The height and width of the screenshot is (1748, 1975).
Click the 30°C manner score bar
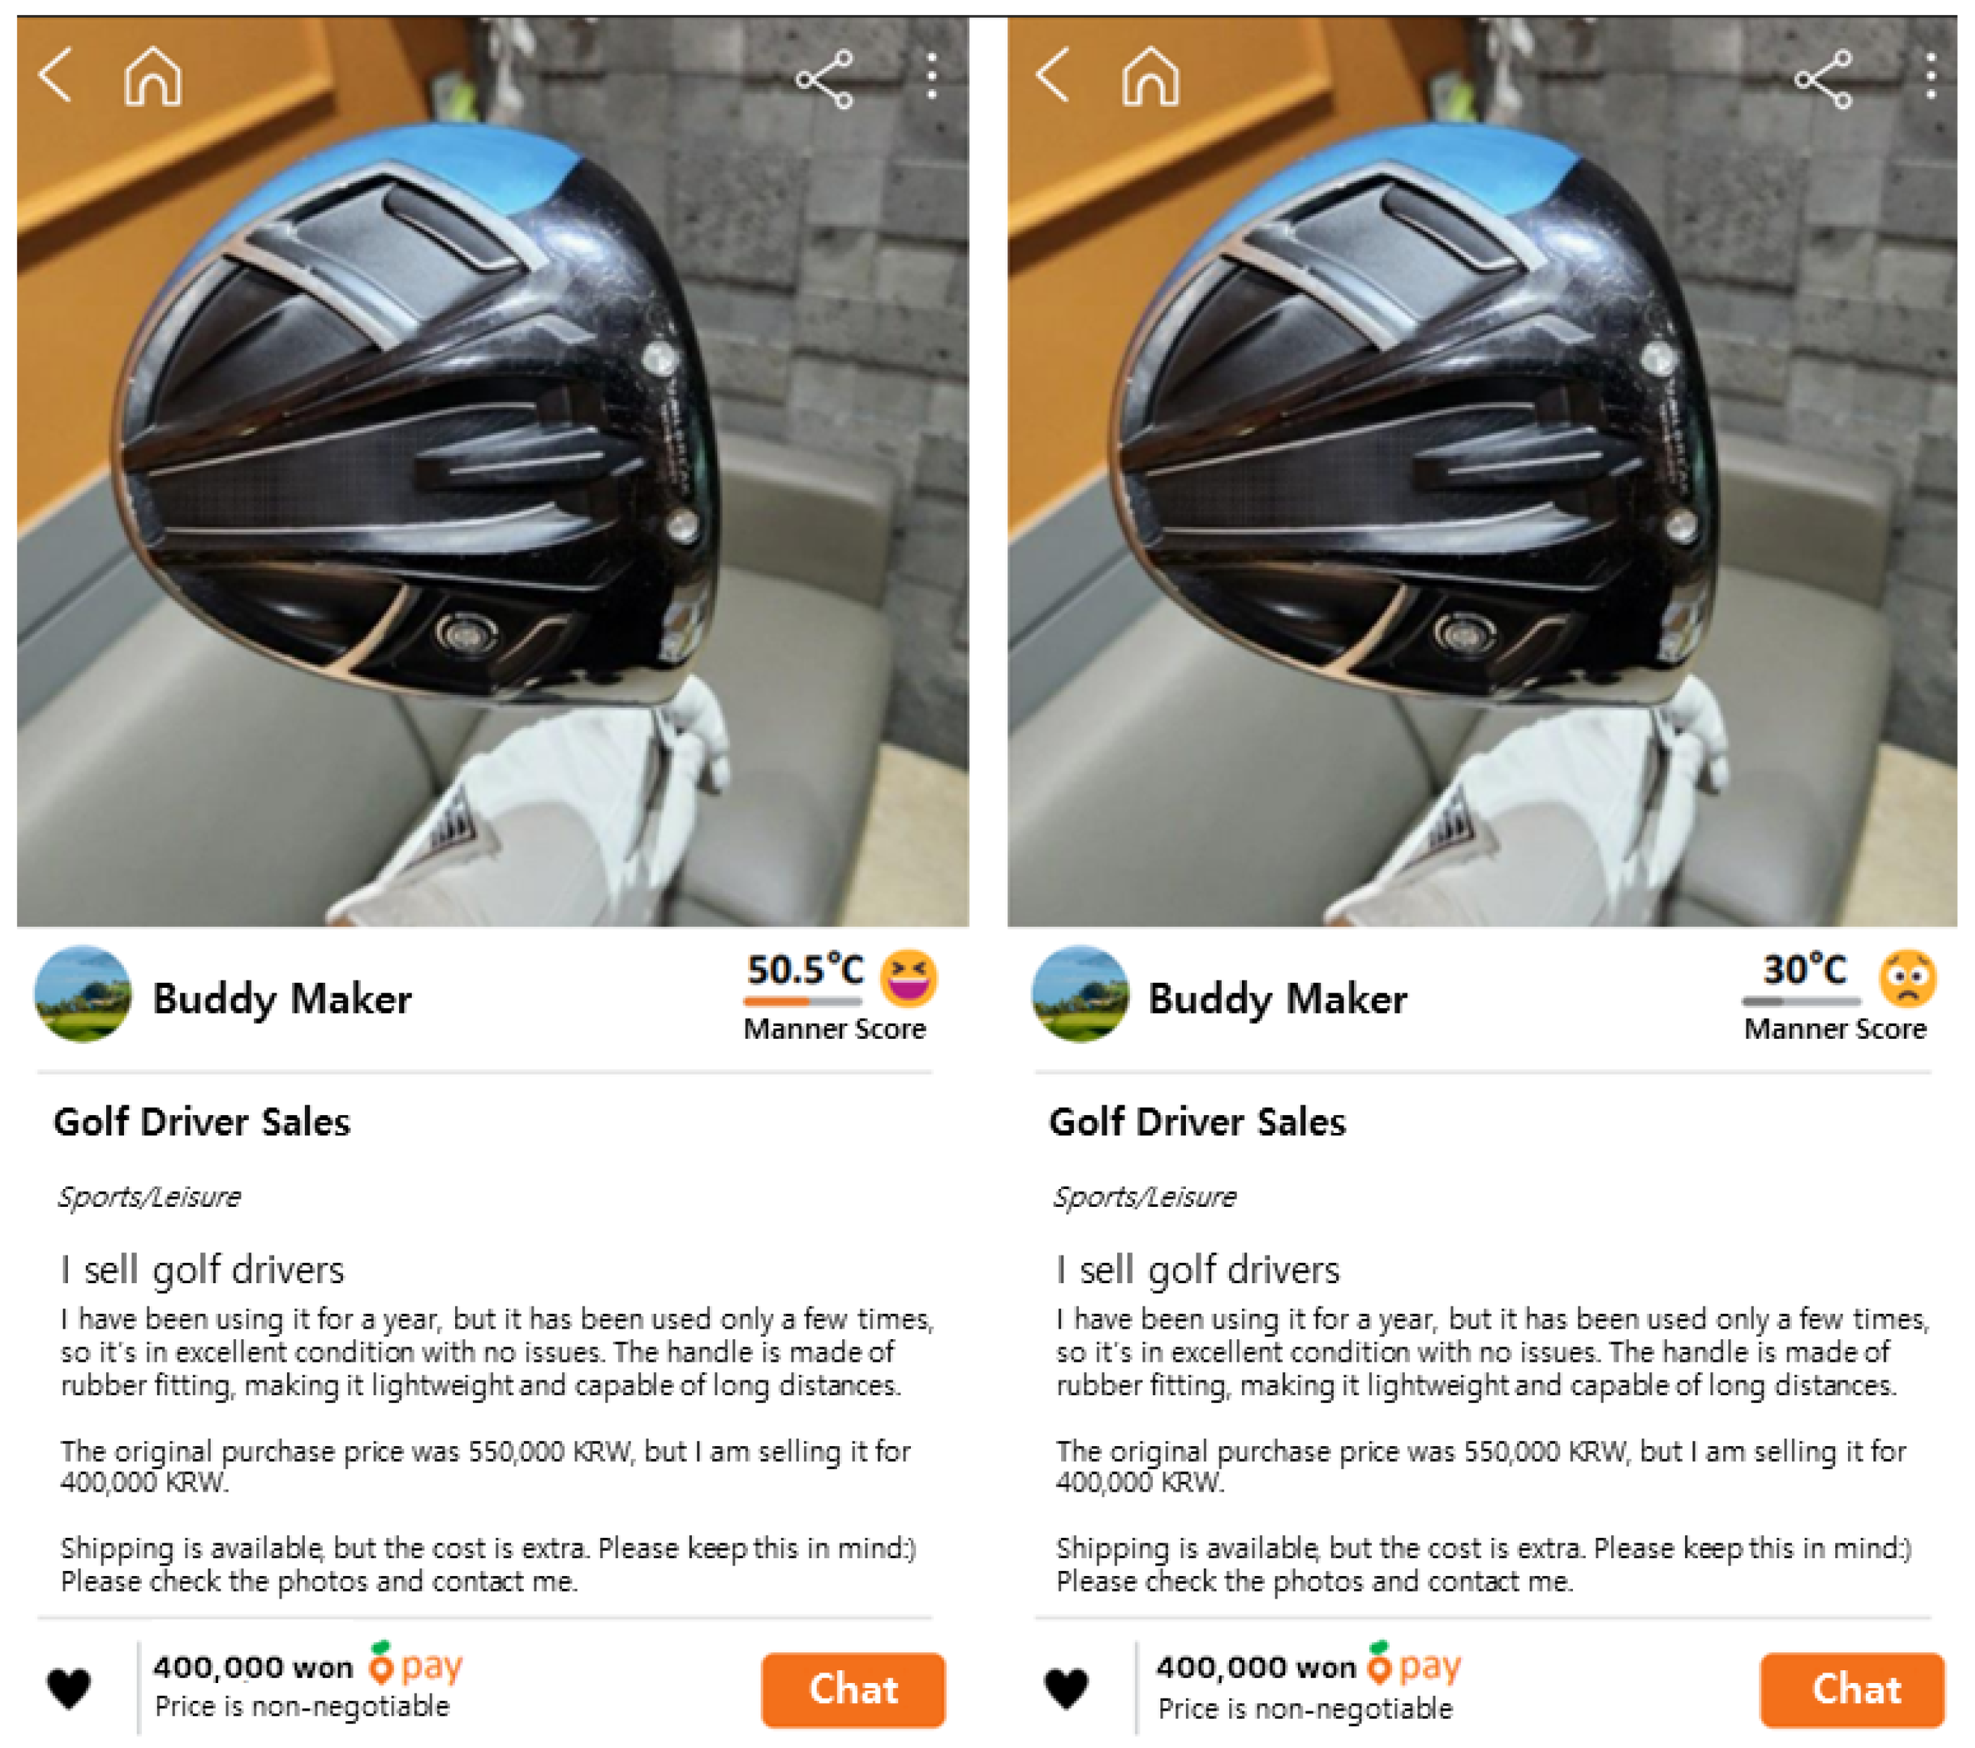[x=1801, y=1001]
